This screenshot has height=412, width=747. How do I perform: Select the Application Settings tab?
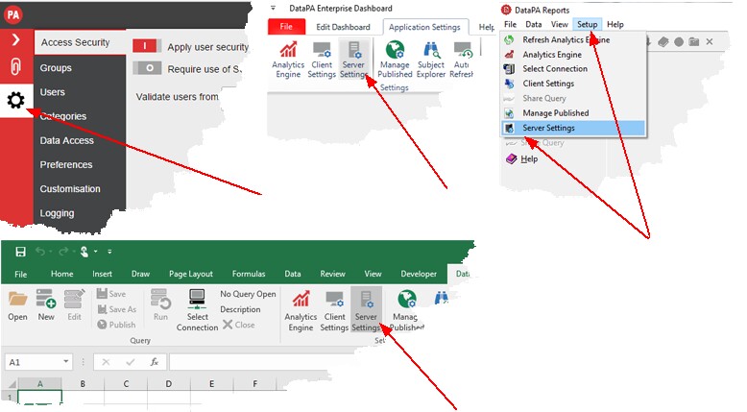424,27
